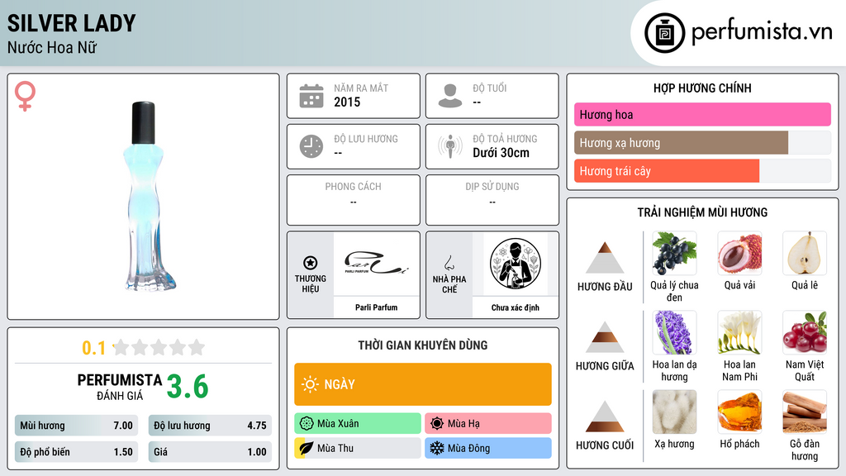
Task: Select the Quả vải note image
Action: coord(739,253)
